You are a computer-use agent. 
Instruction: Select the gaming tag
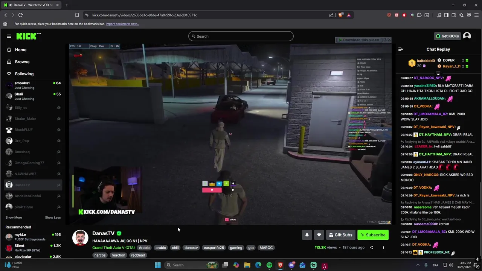point(236,248)
